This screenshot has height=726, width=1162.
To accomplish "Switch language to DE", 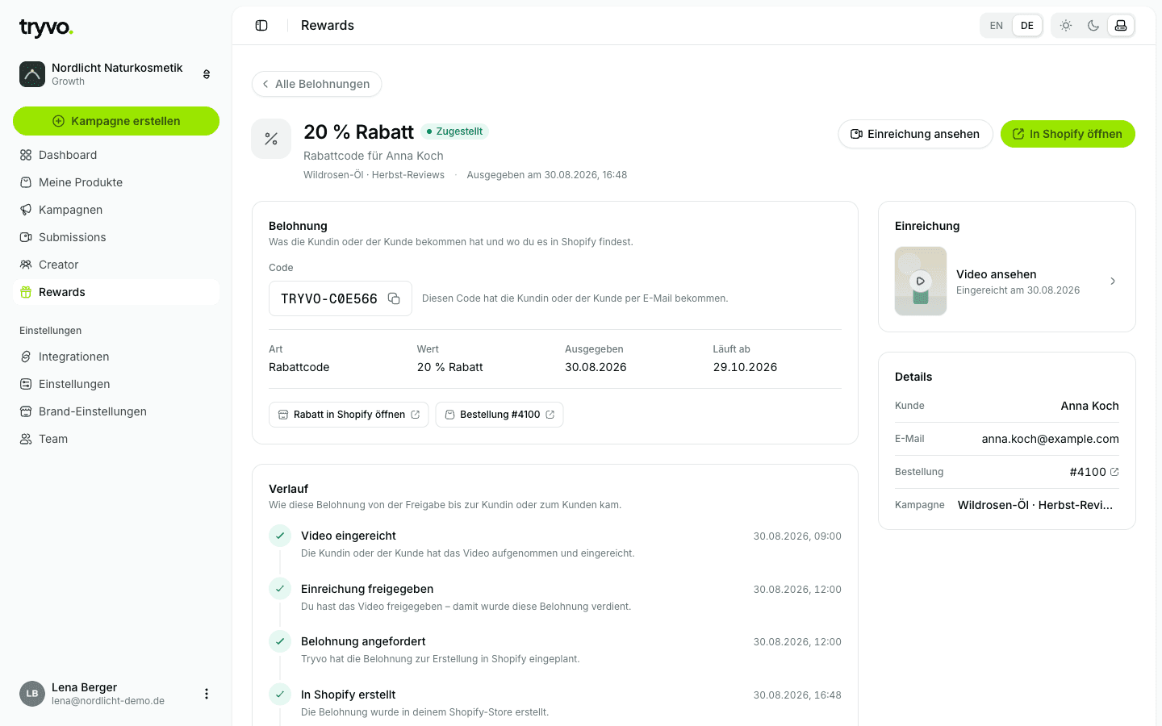I will (1027, 26).
